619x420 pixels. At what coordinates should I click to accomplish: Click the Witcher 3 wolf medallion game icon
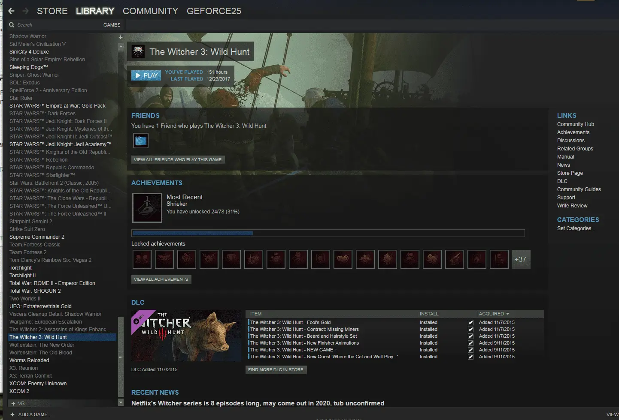pos(138,52)
